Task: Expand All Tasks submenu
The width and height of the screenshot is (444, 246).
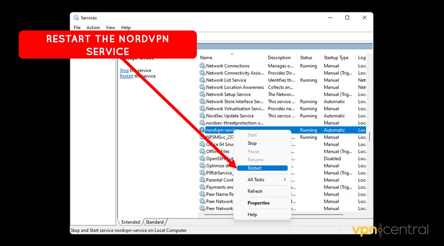Action: click(262, 180)
